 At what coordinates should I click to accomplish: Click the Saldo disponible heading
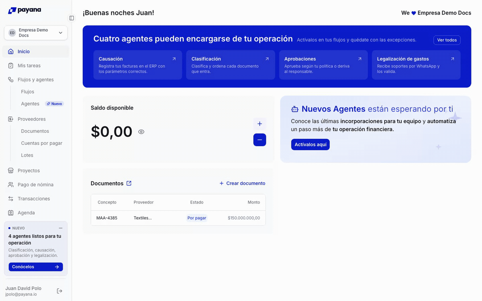click(112, 108)
